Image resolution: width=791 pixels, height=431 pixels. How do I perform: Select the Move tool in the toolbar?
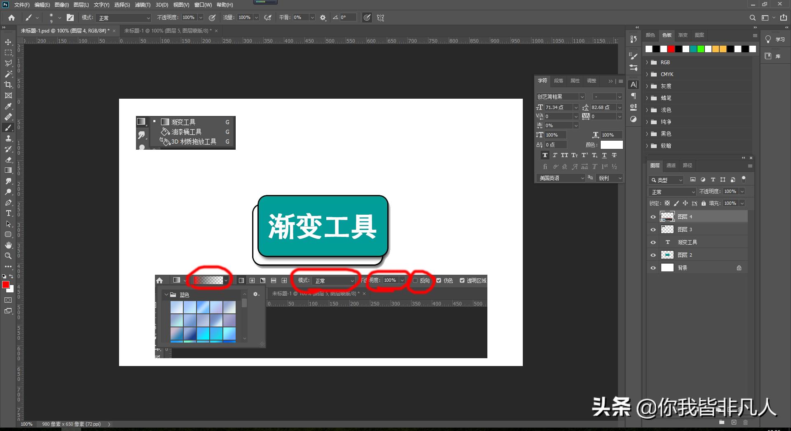tap(8, 42)
